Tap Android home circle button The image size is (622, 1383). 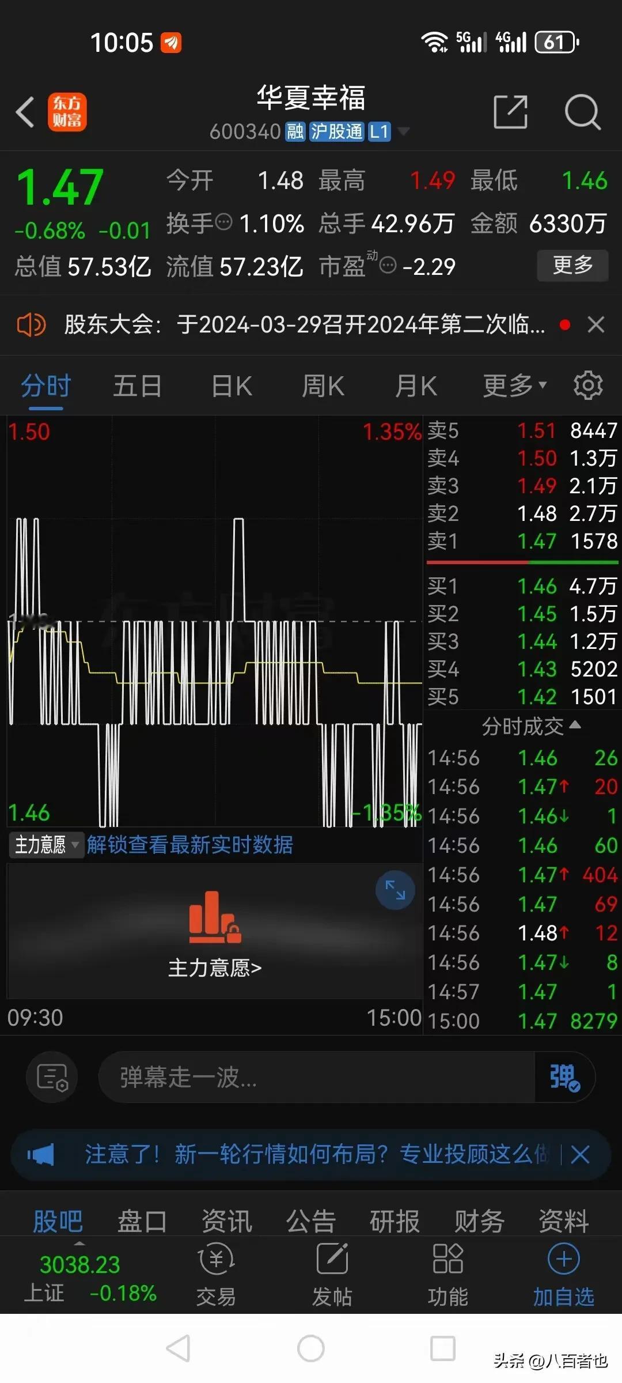pos(311,1348)
